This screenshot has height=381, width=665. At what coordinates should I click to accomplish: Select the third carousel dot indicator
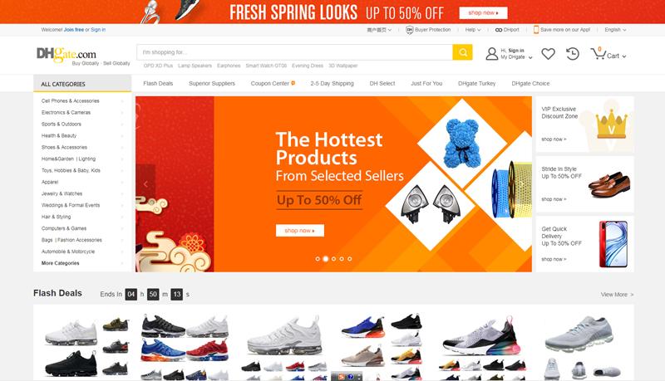pyautogui.click(x=334, y=259)
